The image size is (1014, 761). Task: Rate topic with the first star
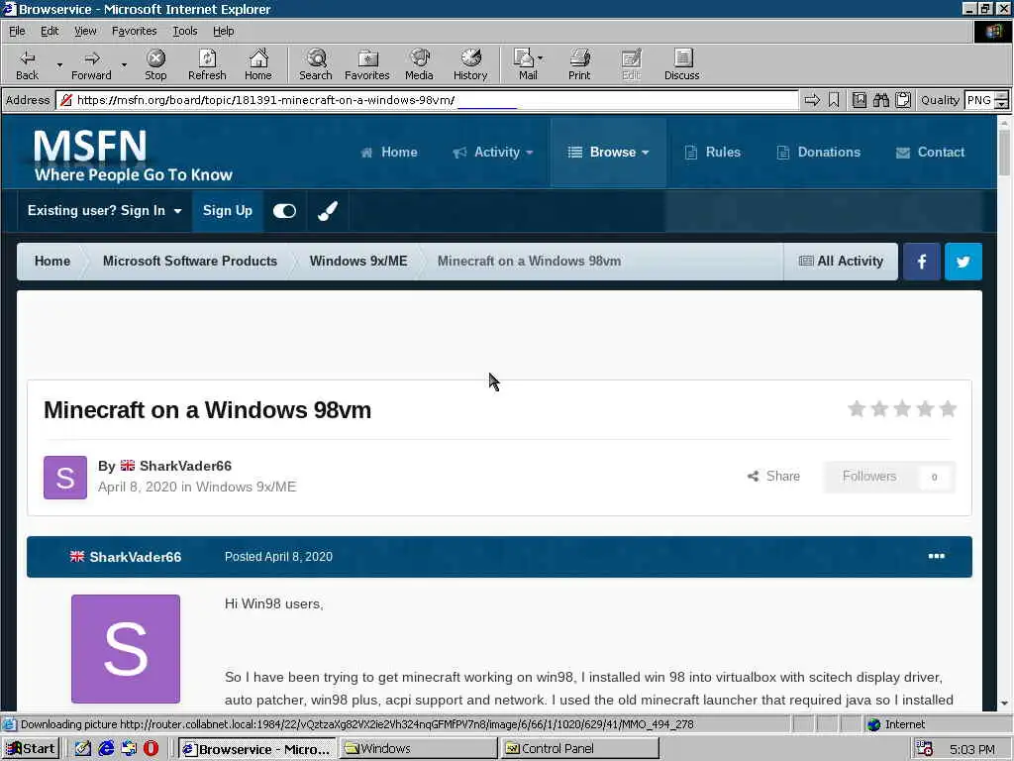(x=857, y=409)
